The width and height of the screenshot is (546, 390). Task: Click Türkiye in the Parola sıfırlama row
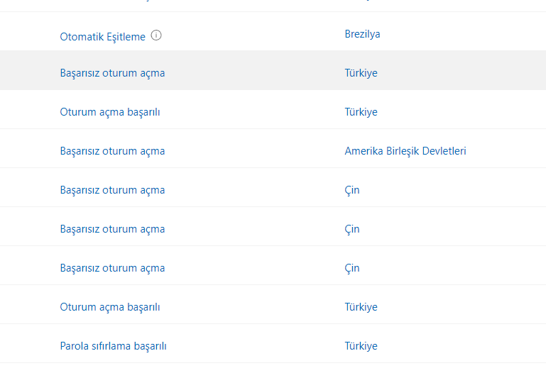(x=361, y=346)
